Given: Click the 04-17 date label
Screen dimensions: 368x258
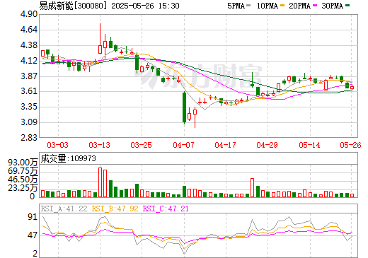Looking at the screenshot, I should (226, 145).
